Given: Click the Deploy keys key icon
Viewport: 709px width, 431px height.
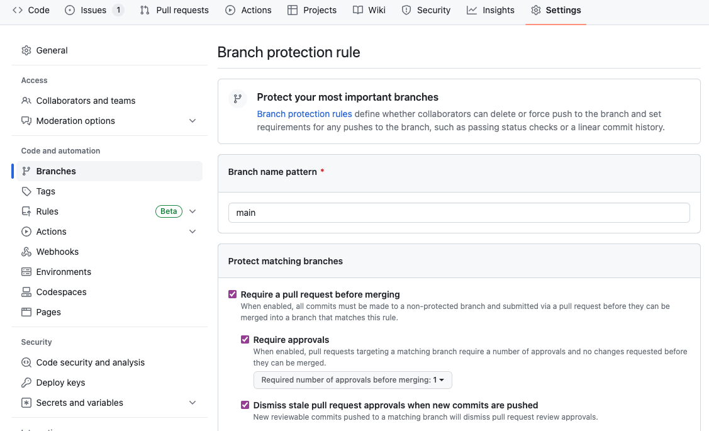Looking at the screenshot, I should point(26,383).
